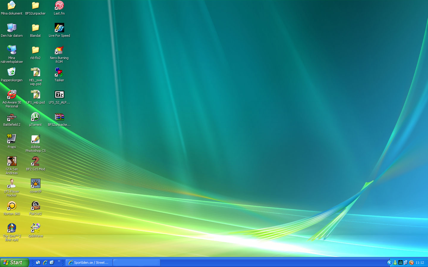Select the Battlefield 2 desktop shortcut

tap(12, 119)
